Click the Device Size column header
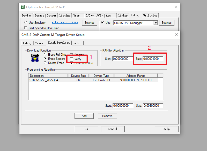 tap(78, 76)
